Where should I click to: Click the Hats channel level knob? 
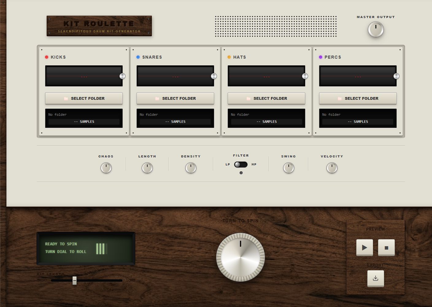305,76
